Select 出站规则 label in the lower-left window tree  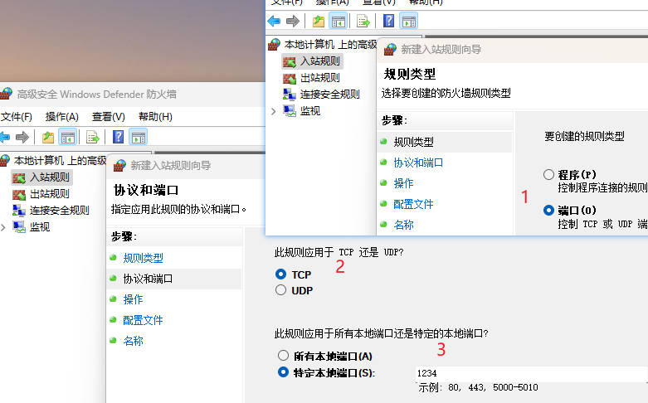click(x=50, y=194)
